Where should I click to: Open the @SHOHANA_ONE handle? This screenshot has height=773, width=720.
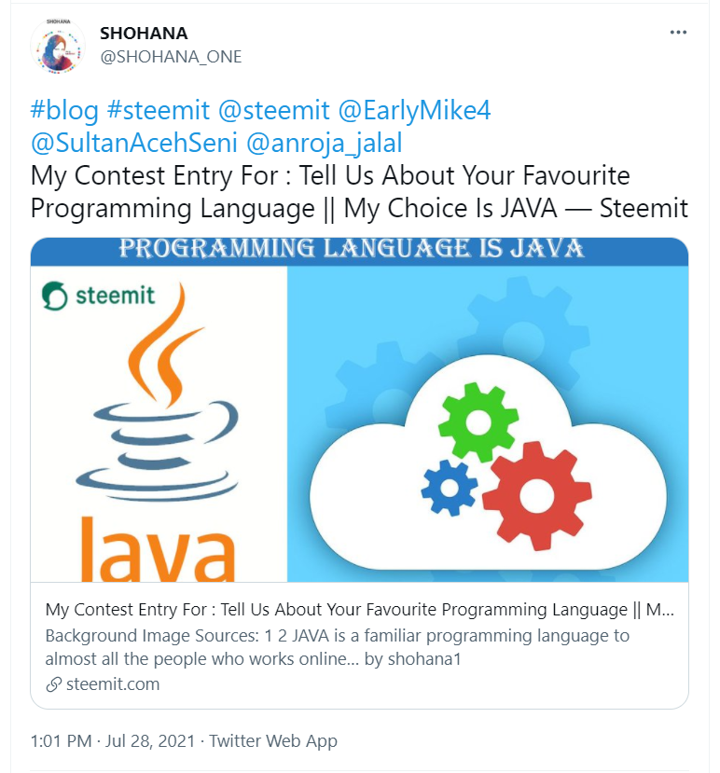(171, 57)
